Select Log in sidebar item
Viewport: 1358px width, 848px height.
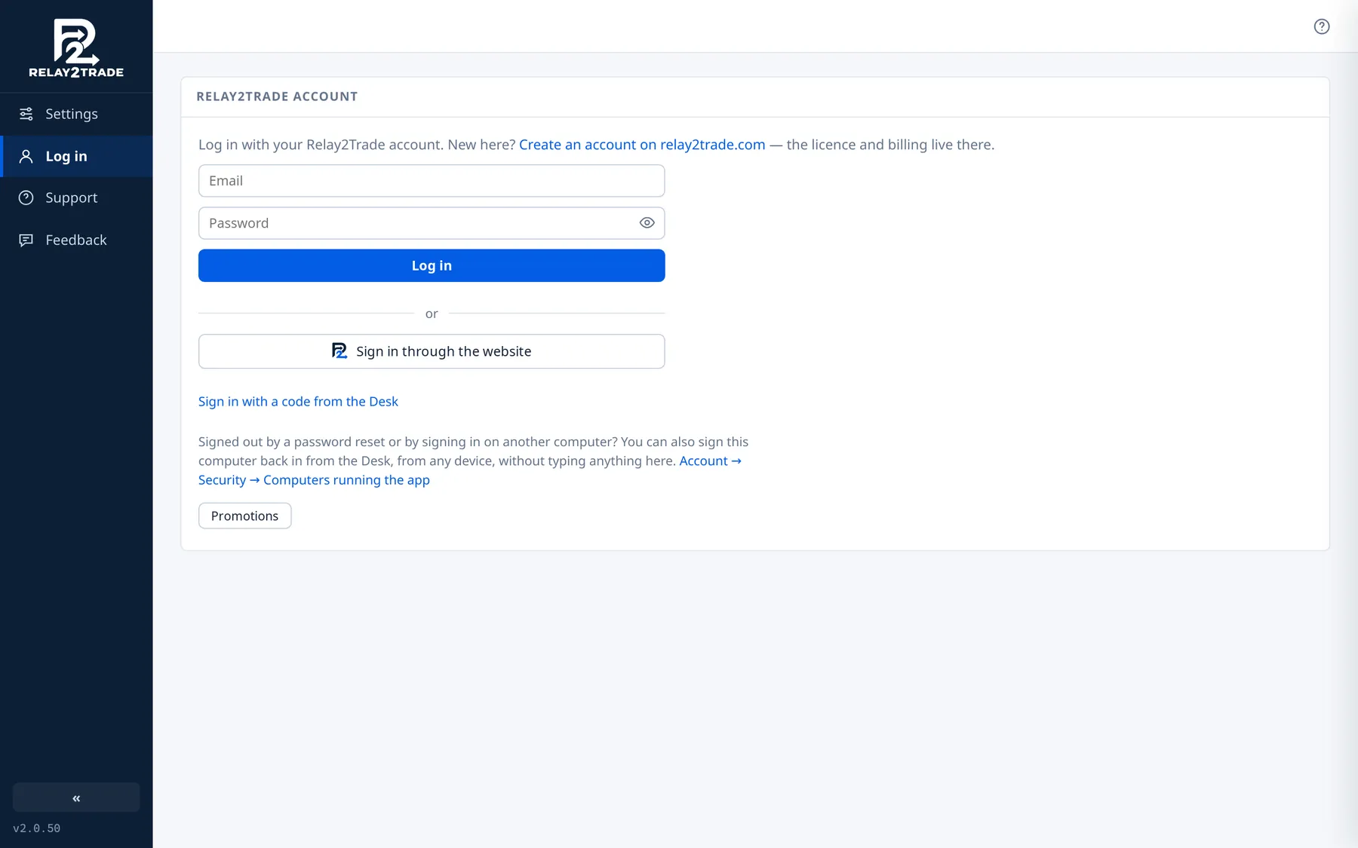point(76,156)
